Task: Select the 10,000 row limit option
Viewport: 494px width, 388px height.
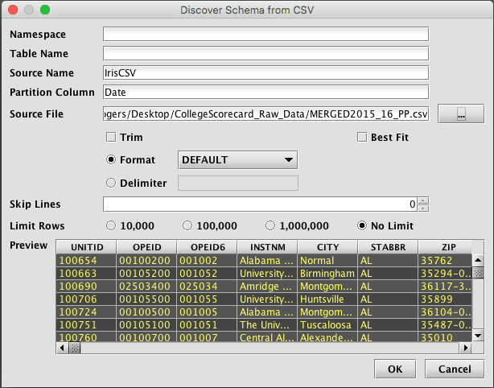Action: coord(111,225)
